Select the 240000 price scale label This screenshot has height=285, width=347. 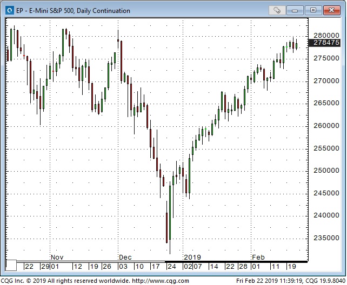[x=326, y=215]
